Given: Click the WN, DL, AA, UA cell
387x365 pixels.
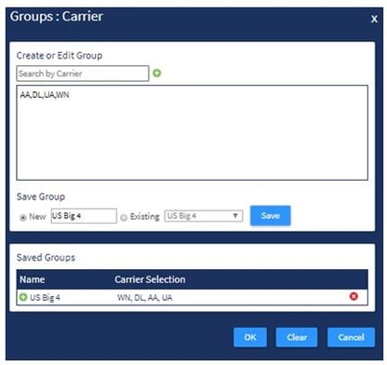Looking at the screenshot, I should pyautogui.click(x=144, y=298).
